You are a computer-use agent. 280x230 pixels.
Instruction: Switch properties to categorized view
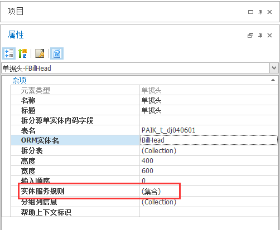pyautogui.click(x=9, y=53)
